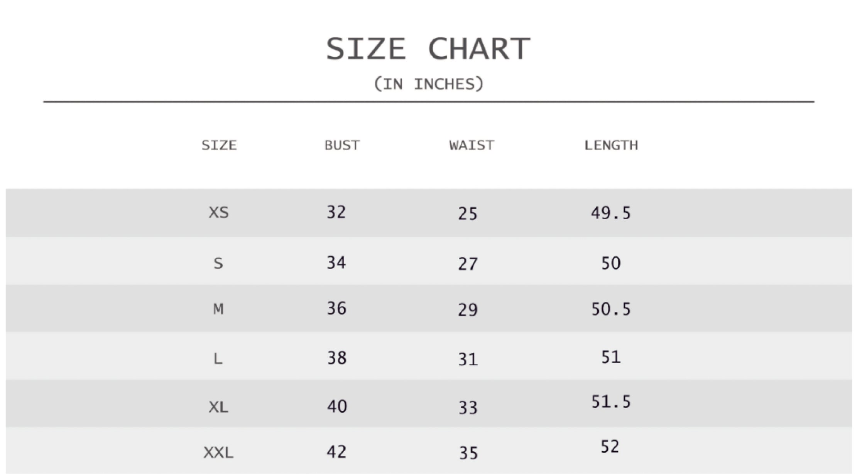The height and width of the screenshot is (474, 857).
Task: Click the L size row label
Action: click(218, 359)
